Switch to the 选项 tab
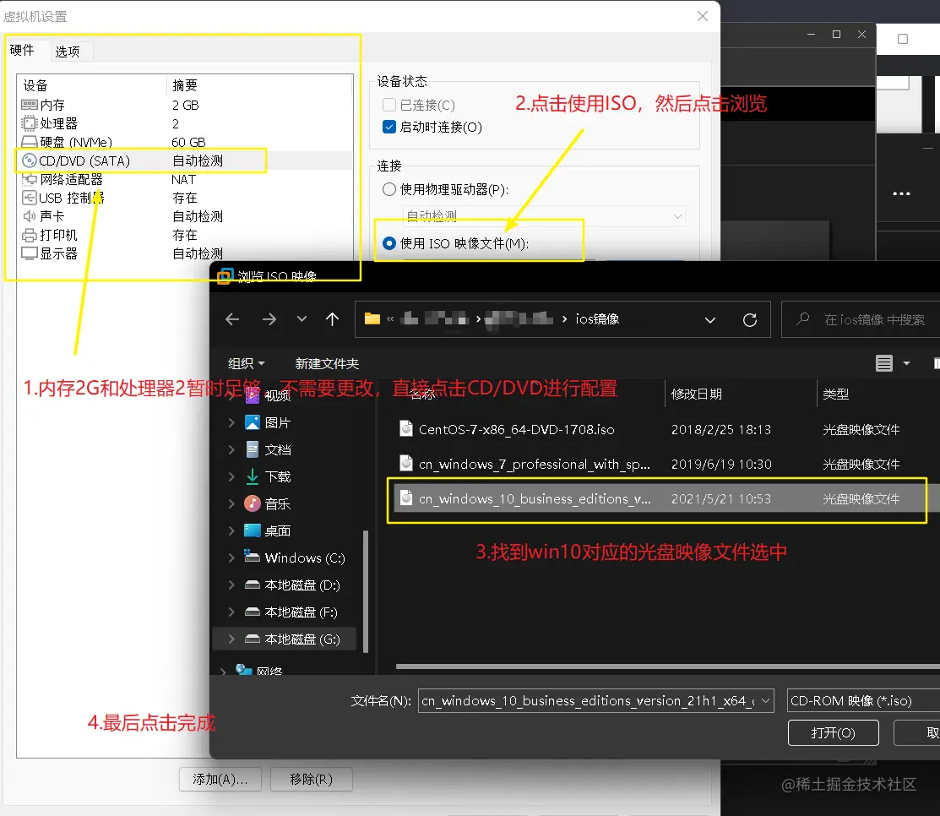The height and width of the screenshot is (816, 940). tap(70, 51)
